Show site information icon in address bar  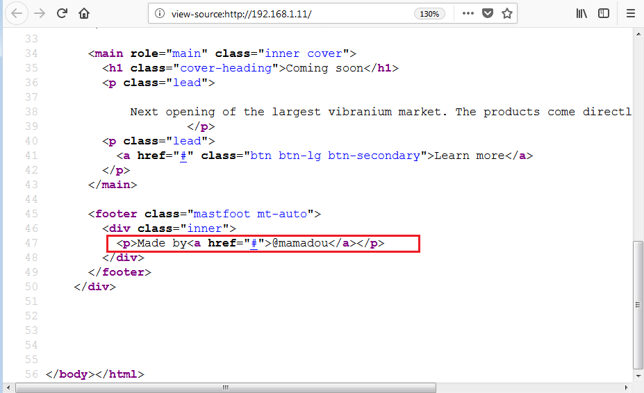point(160,13)
